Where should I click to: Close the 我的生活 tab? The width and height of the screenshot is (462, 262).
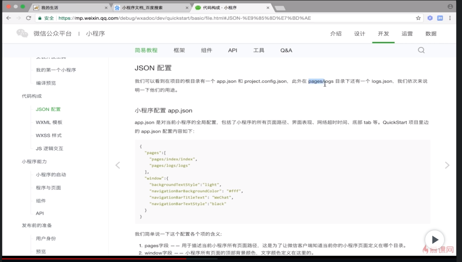coord(106,8)
